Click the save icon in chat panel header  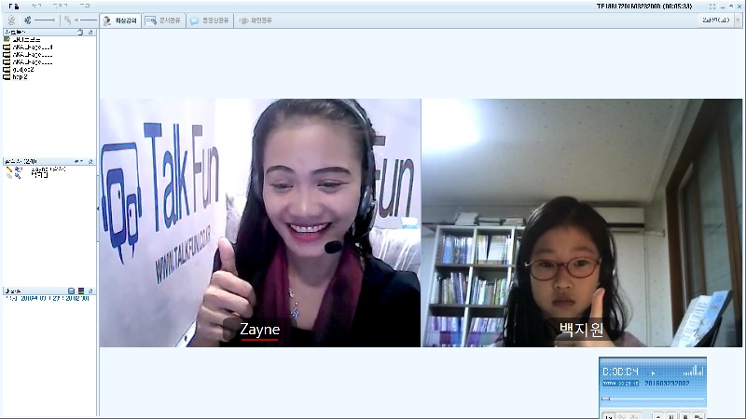72,291
